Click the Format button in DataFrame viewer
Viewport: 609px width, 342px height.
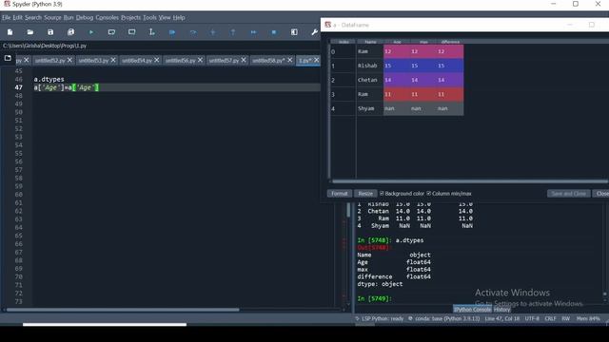339,194
